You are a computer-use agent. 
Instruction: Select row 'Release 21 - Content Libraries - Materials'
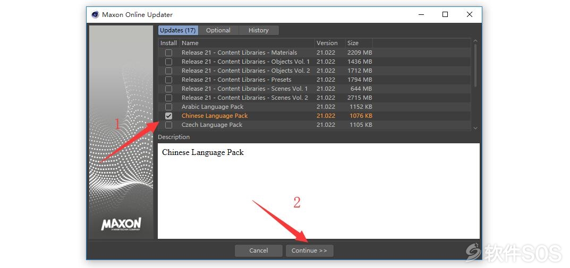[x=314, y=53]
